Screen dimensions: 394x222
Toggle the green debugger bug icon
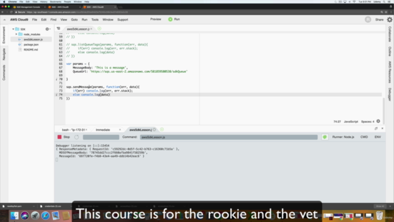point(324,137)
